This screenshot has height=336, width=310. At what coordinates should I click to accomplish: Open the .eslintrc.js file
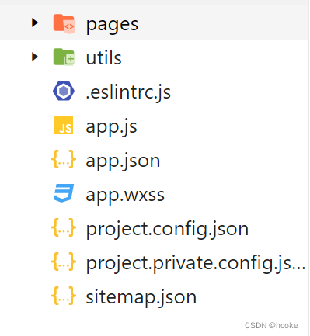[128, 92]
